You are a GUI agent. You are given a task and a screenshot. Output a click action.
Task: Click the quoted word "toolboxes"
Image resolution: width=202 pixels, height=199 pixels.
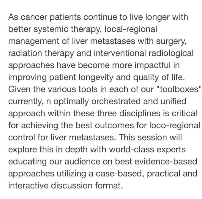(x=179, y=89)
